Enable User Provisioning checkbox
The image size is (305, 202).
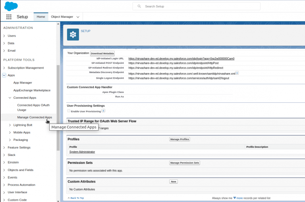[69, 111]
